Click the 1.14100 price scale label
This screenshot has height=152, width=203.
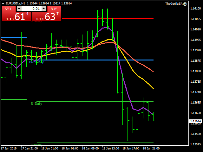[195, 9]
